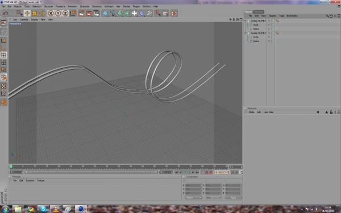Open the viewport Filter menu
This screenshot has width=341, height=213.
tap(43, 19)
